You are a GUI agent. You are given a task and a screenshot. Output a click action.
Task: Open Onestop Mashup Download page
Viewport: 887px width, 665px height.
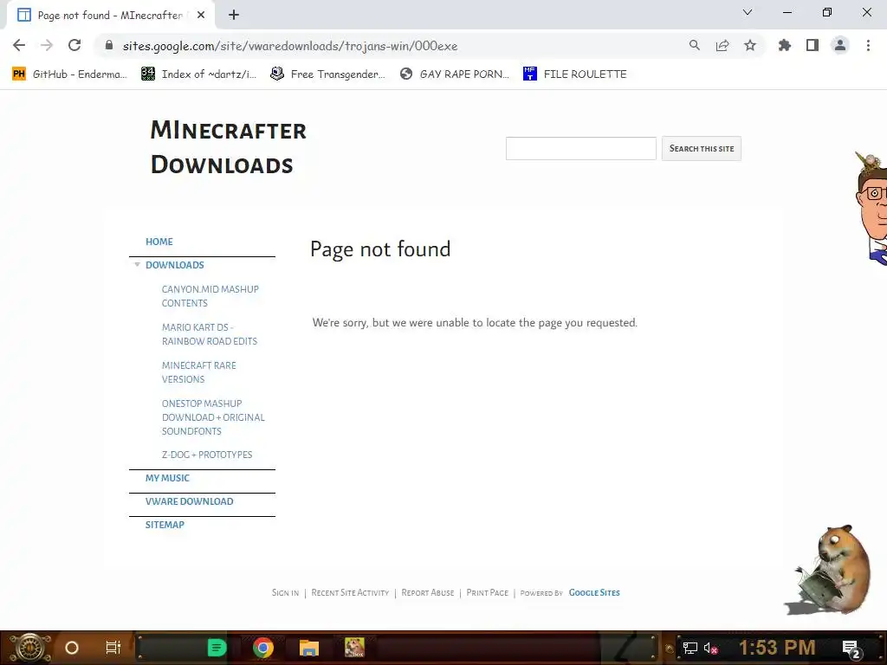[x=213, y=417]
